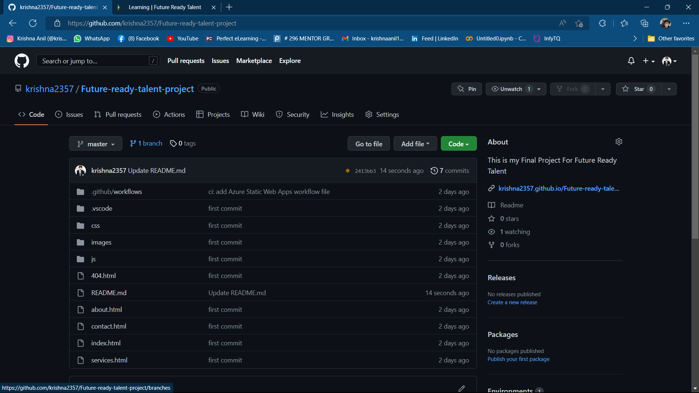This screenshot has width=699, height=393.
Task: Unwatch the repository
Action: pyautogui.click(x=511, y=88)
